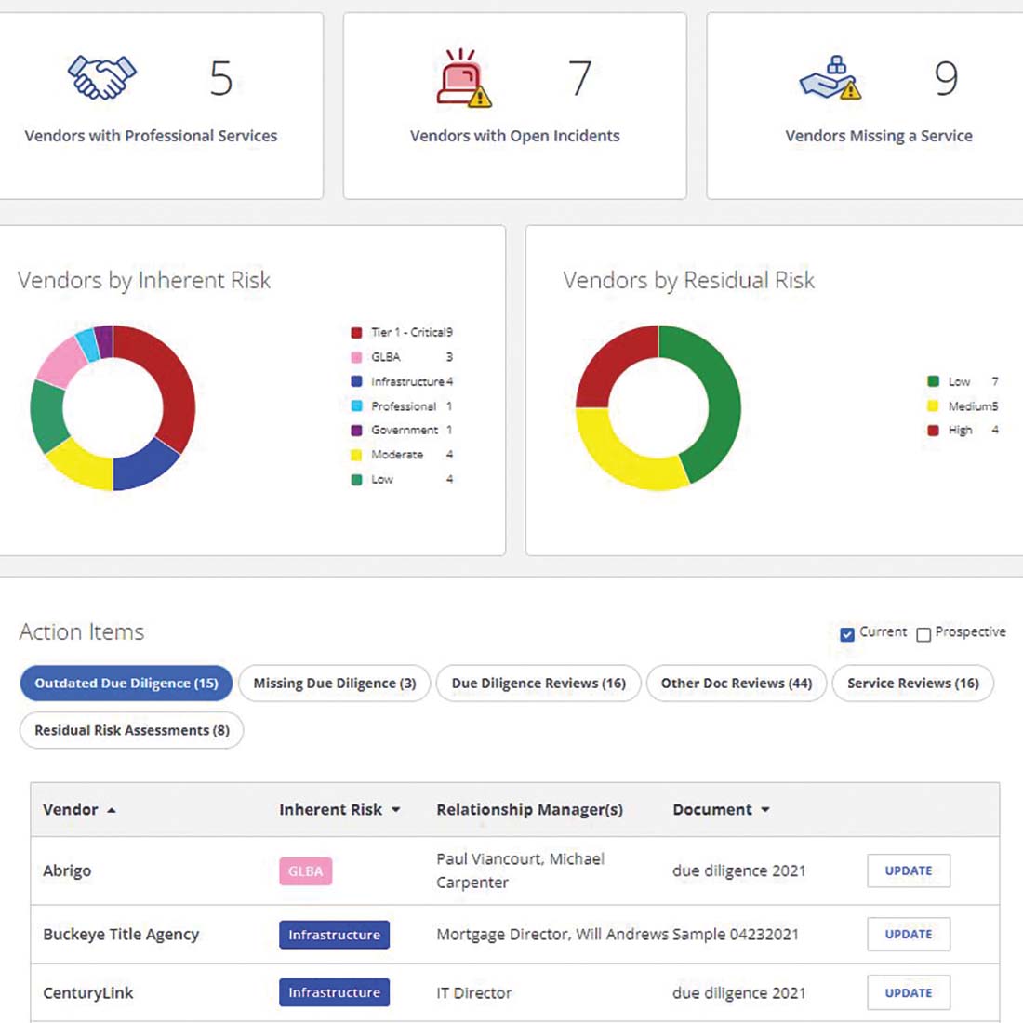Screen dimensions: 1023x1023
Task: Click Update button for Abrigo
Action: point(908,871)
